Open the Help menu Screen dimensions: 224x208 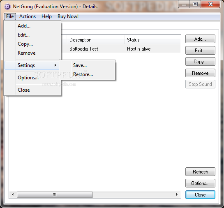coord(46,16)
